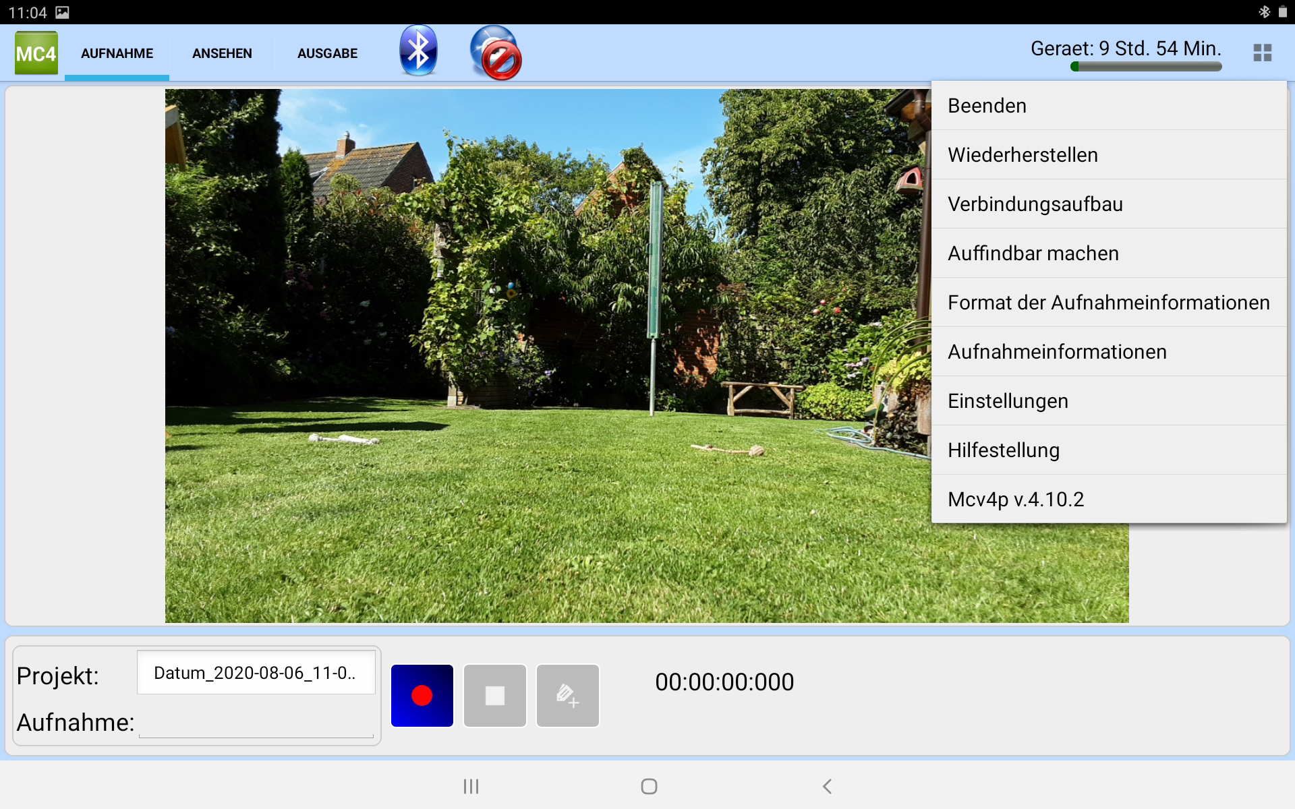
Task: Tap the status bar Bluetooth indicator
Action: pos(1264,12)
